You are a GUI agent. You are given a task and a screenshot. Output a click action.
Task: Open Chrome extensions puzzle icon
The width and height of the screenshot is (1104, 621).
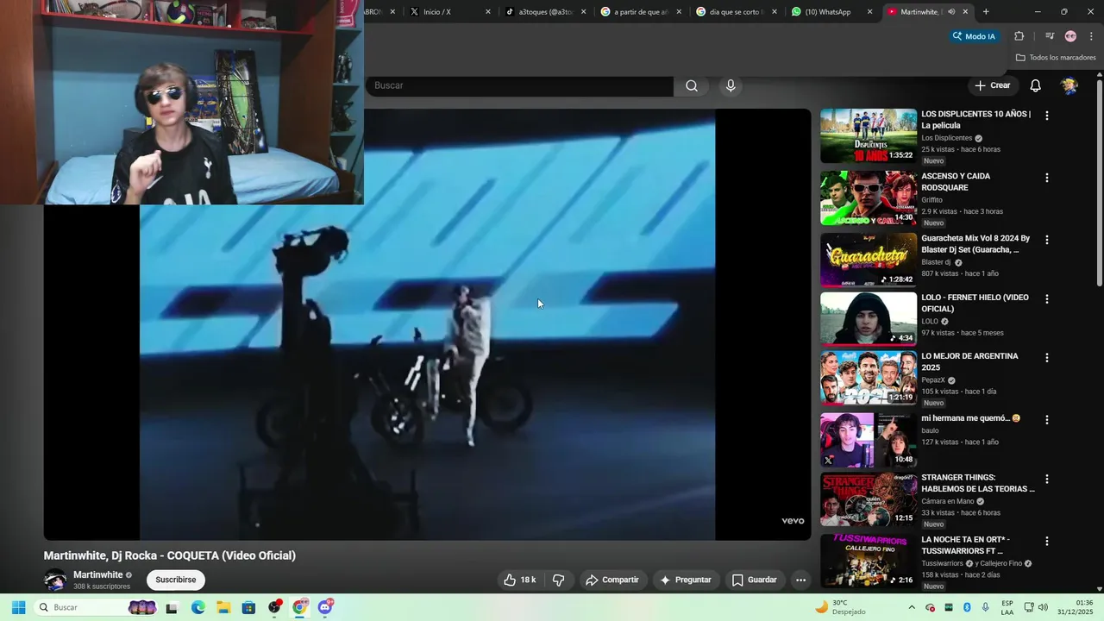point(1019,36)
